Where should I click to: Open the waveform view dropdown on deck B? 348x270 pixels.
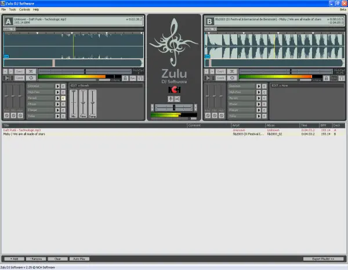point(211,29)
